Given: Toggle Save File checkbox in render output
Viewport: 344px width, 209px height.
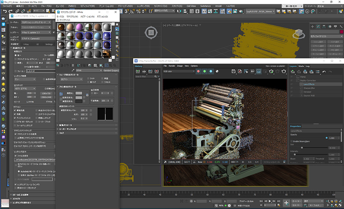Looking at the screenshot, I should pos(15,156).
